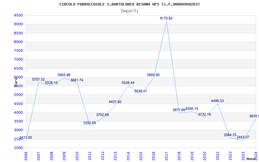
Task: Click the x-axis year 2006
Action: pyautogui.click(x=26, y=156)
